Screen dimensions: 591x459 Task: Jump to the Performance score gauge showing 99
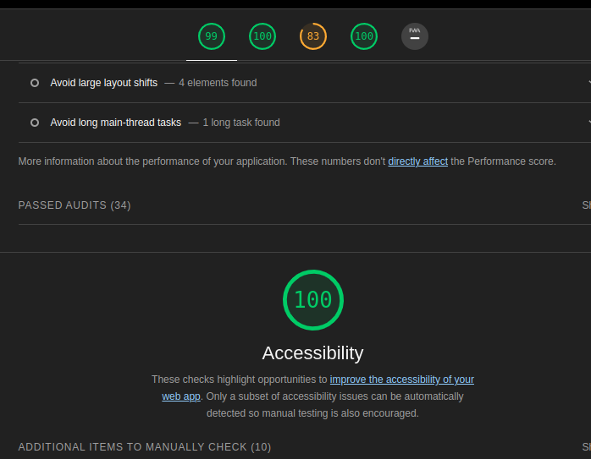pos(212,36)
